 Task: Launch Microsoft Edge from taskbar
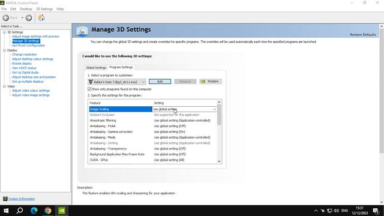(34, 211)
